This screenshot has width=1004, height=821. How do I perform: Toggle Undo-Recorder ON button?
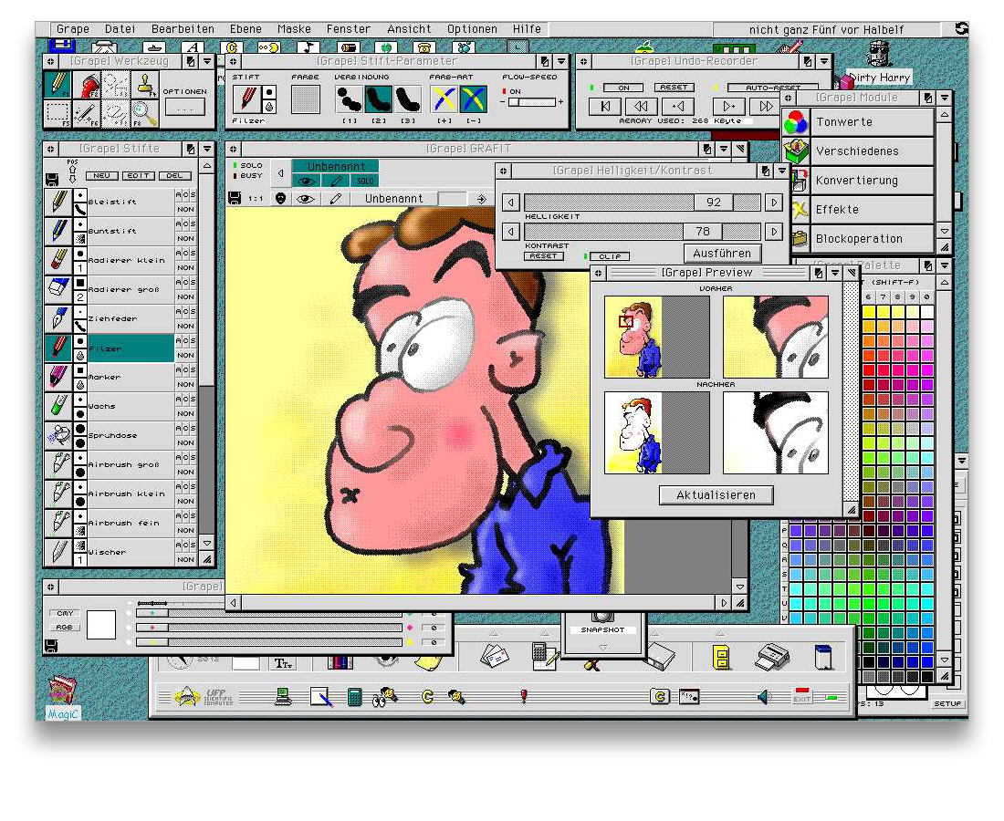click(x=624, y=88)
